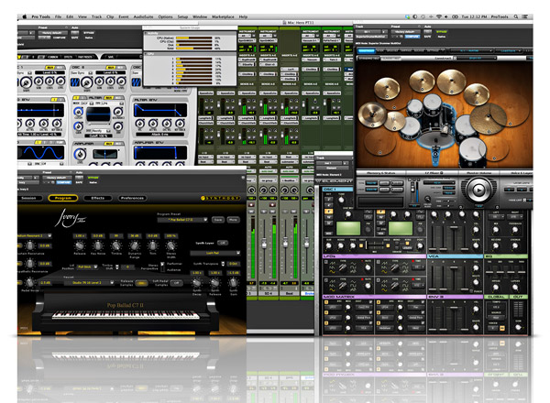This screenshot has width=550, height=403.
Task: Click the Element OSC 1 green wave display
Action: pos(348,228)
